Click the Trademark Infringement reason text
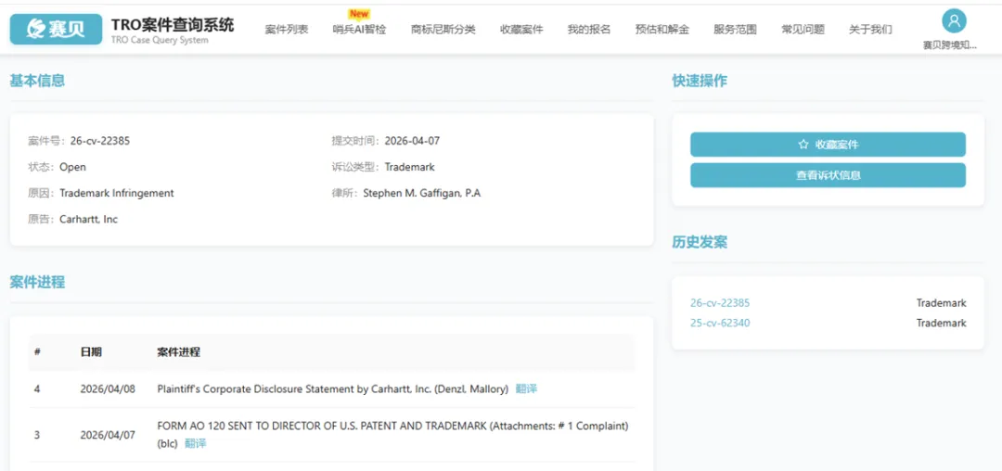1002x471 pixels. [x=116, y=193]
